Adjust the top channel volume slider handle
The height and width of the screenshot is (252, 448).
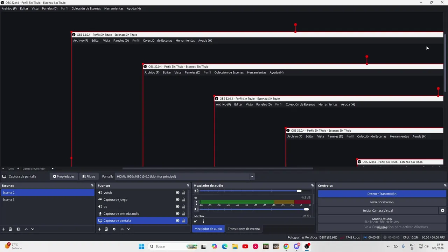(299, 191)
